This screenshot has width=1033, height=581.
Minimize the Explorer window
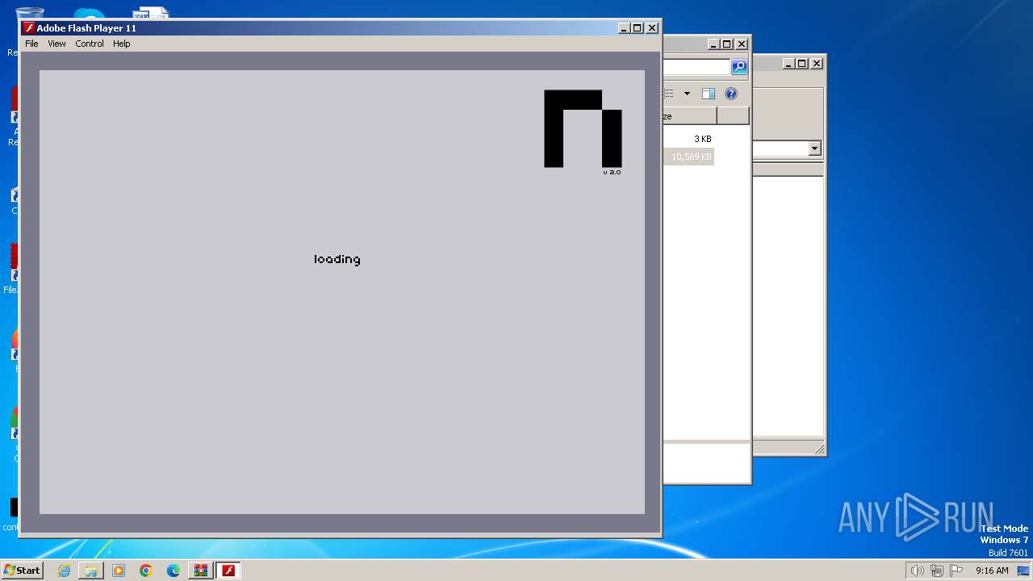pos(713,44)
